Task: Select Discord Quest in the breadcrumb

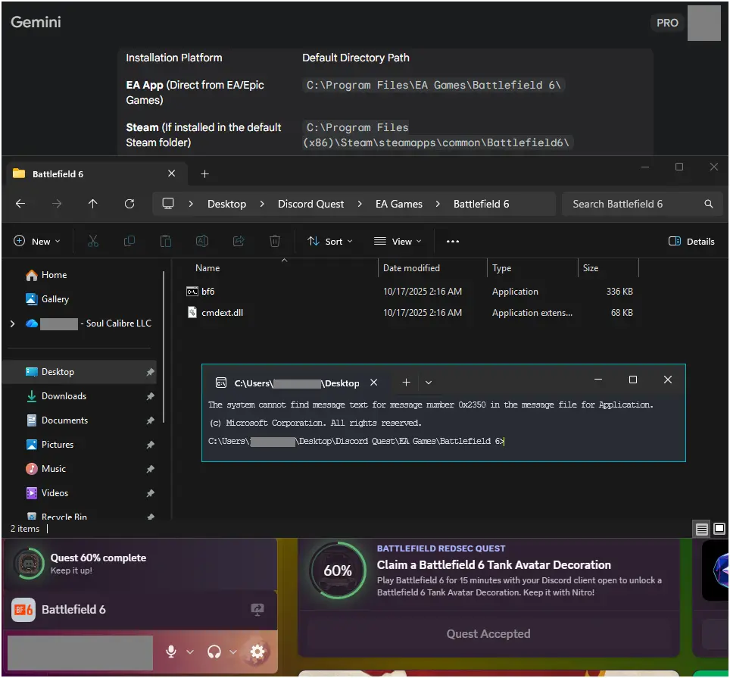Action: 310,204
